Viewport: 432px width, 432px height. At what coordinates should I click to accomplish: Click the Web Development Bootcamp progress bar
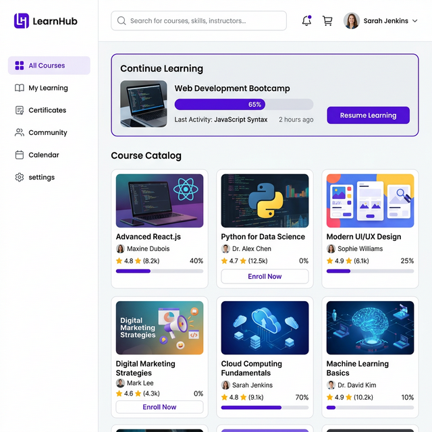[x=244, y=105]
